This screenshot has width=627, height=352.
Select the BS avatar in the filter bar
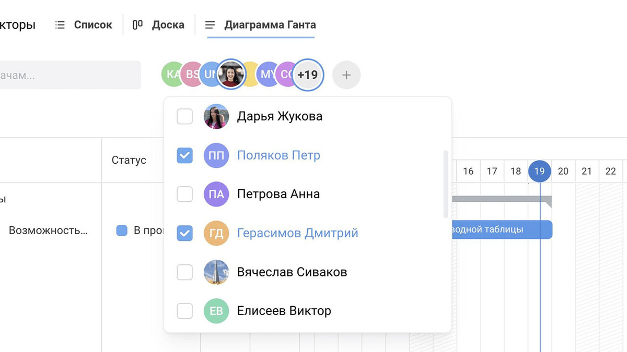tap(191, 74)
